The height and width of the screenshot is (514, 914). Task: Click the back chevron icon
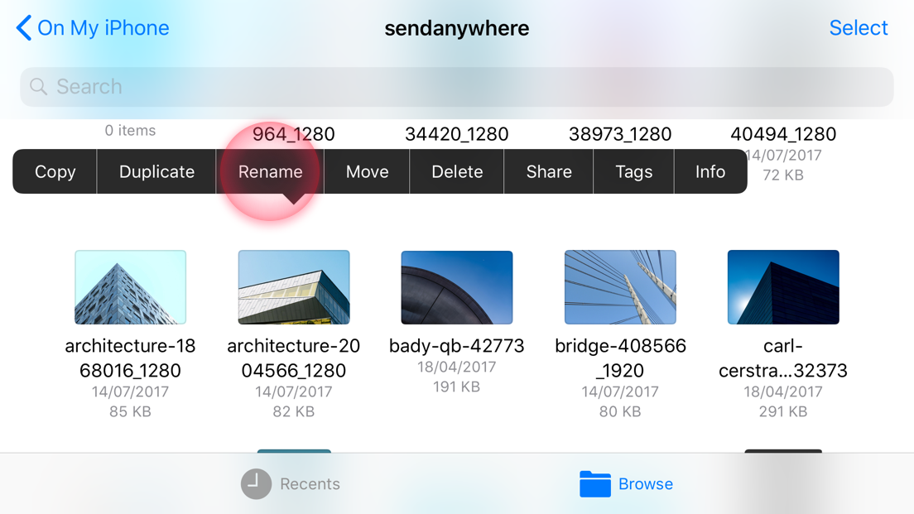click(23, 28)
